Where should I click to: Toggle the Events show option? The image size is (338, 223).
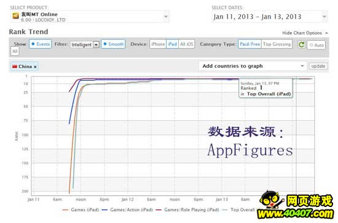41,44
